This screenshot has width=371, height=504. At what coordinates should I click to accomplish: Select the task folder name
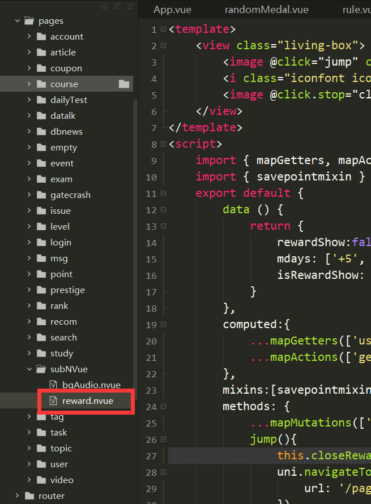[x=58, y=432]
